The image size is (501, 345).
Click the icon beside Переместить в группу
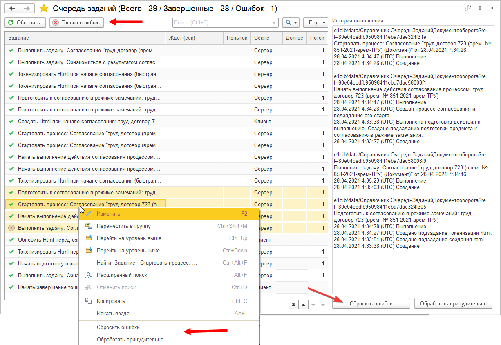[88, 226]
